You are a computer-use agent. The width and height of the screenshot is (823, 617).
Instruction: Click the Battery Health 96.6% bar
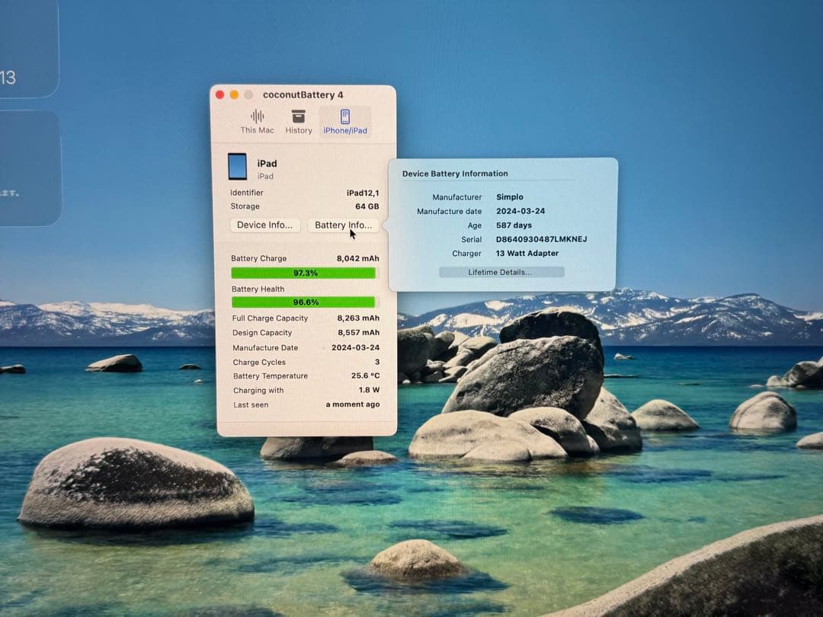click(x=304, y=302)
